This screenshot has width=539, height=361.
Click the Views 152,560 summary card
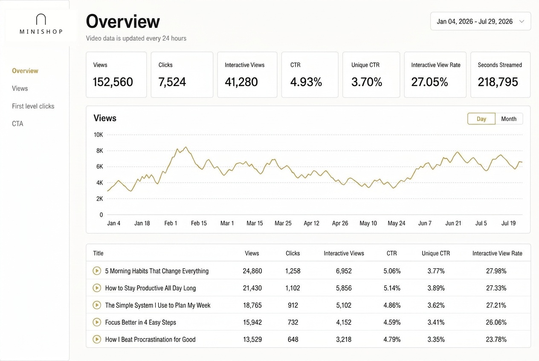(116, 74)
